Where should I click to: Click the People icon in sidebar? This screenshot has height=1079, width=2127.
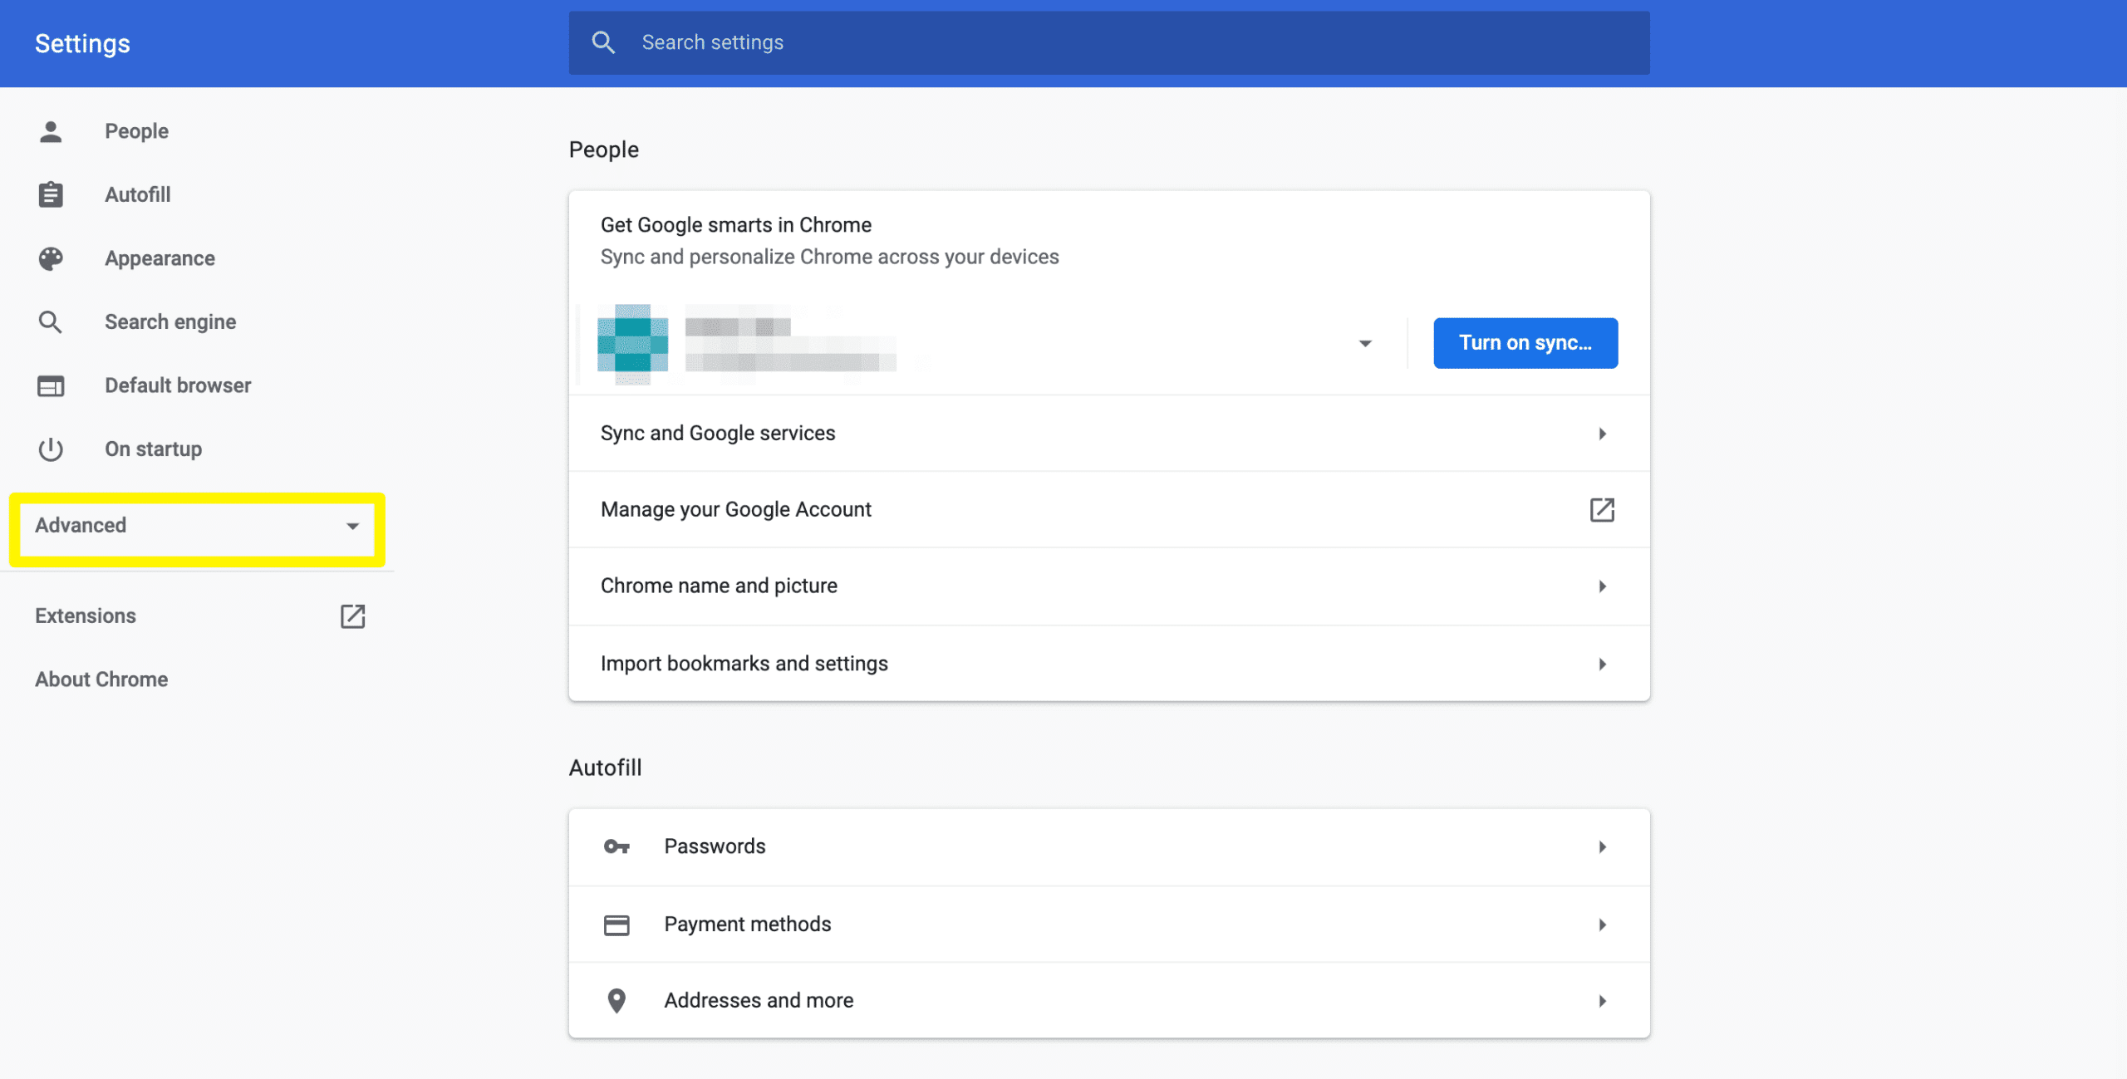pyautogui.click(x=48, y=130)
